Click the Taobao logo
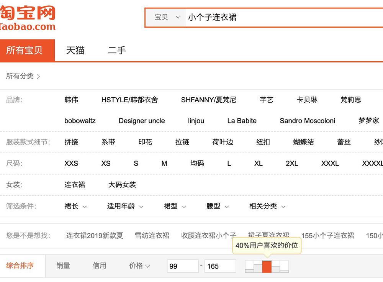This screenshot has height=282, width=383. coord(28,18)
